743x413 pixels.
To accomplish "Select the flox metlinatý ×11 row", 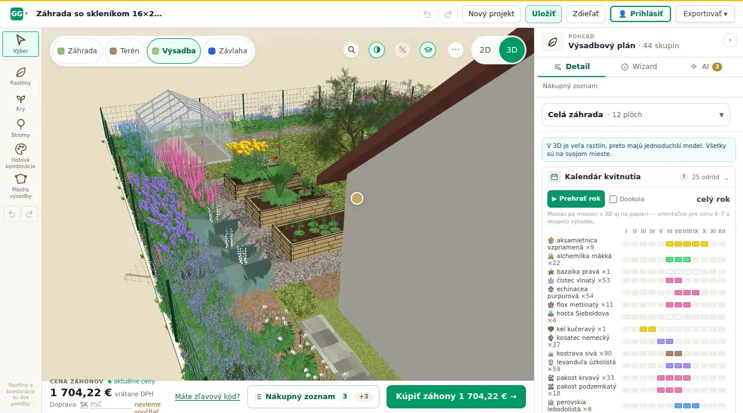I will click(x=637, y=305).
